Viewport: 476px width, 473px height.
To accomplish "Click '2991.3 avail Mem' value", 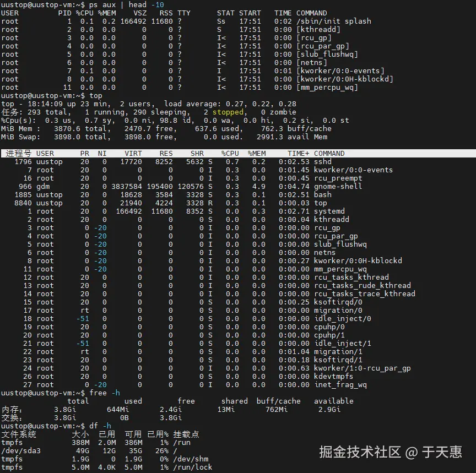I will (292, 137).
